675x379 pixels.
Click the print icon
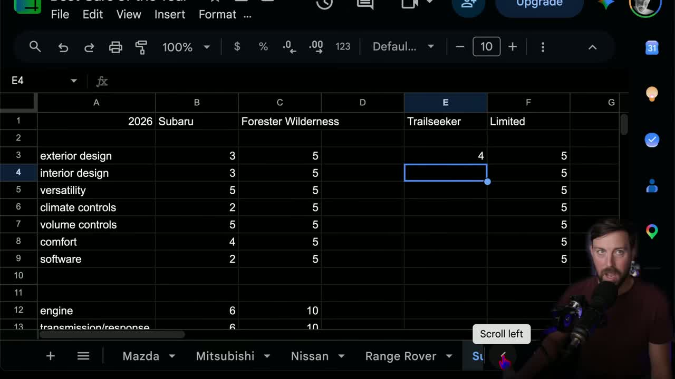point(115,47)
